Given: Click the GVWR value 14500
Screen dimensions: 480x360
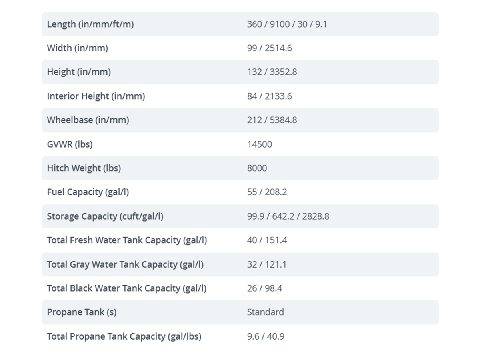Looking at the screenshot, I should click(x=260, y=144).
